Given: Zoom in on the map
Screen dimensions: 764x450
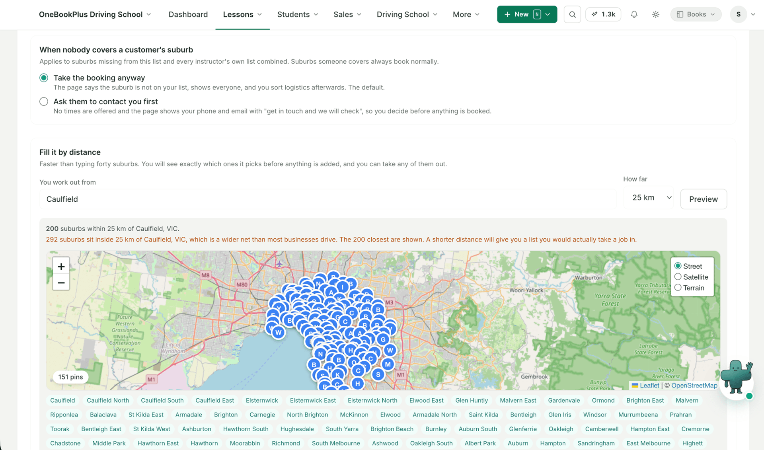Looking at the screenshot, I should pos(61,266).
